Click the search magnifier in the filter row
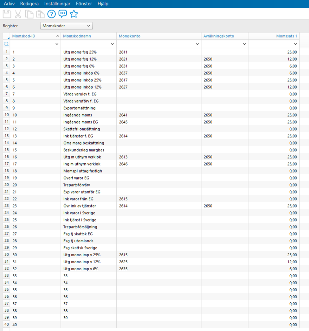Screen dimensions: 309x331 (x=6, y=44)
